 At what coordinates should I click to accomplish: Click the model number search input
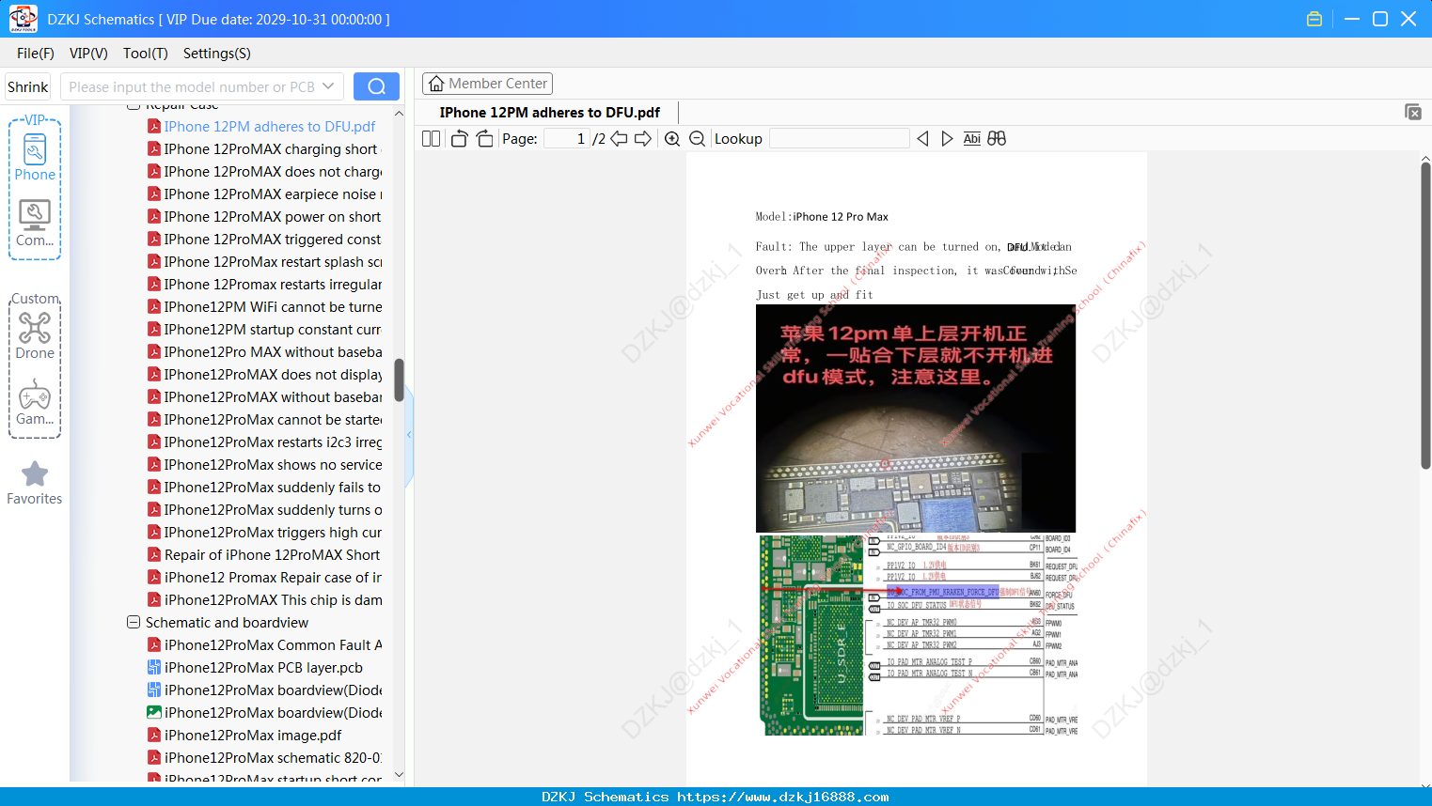[192, 86]
